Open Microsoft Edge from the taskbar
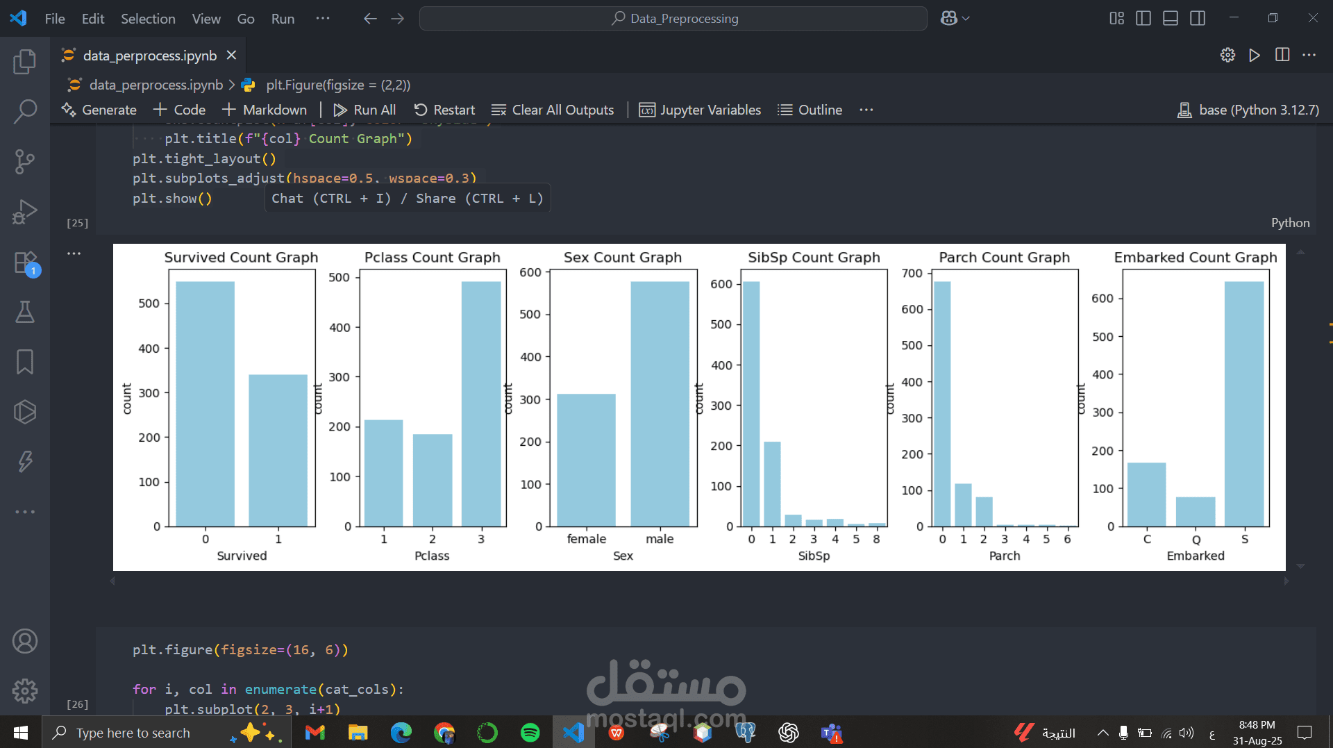Viewport: 1333px width, 748px height. (x=401, y=733)
